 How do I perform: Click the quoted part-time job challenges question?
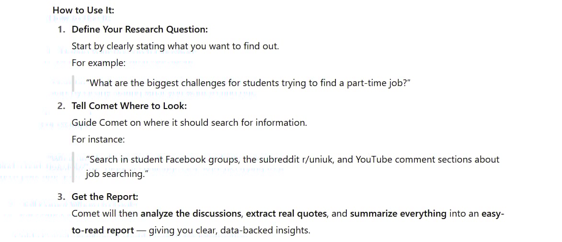click(248, 83)
